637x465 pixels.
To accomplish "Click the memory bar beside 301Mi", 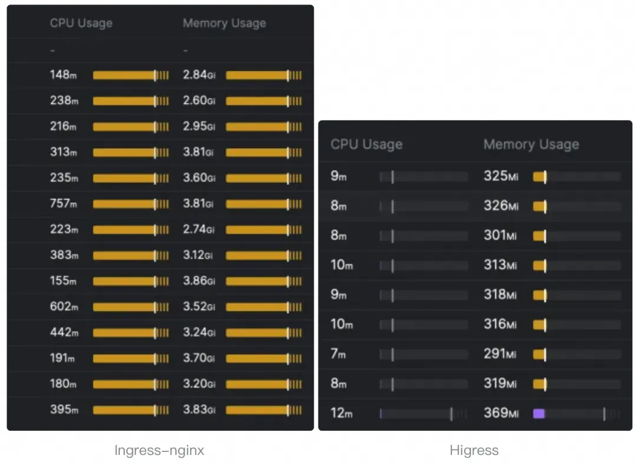I will click(x=540, y=236).
